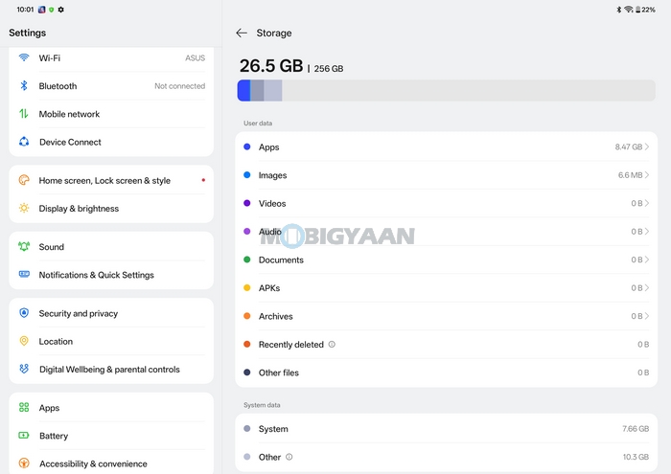
Task: Click the Bluetooth icon in sidebar
Action: [x=24, y=86]
